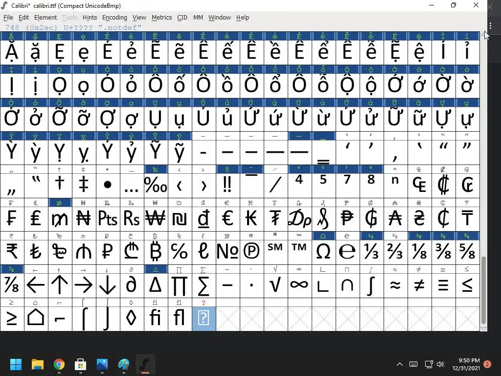
Task: Select the Peso sign glyph cell
Action: [x=347, y=219]
